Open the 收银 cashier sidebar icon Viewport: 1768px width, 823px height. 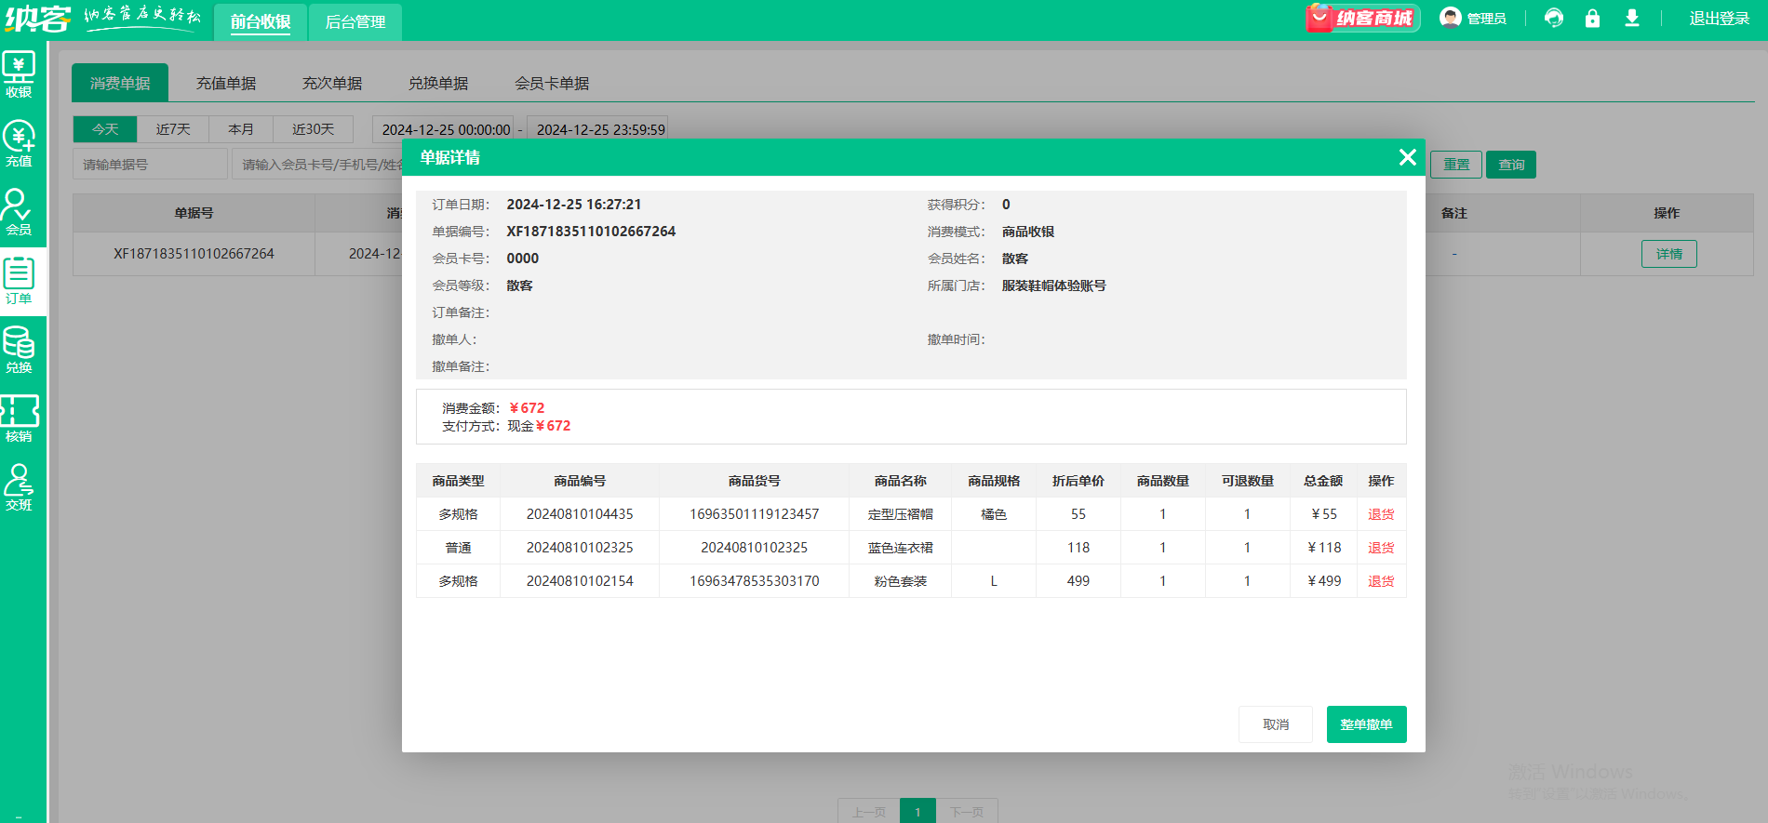pyautogui.click(x=19, y=74)
